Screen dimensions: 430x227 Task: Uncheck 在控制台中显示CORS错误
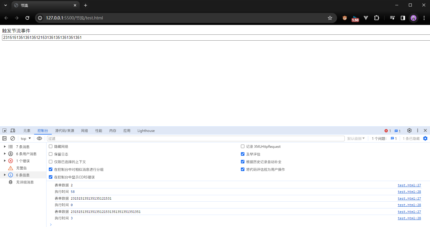(51, 177)
